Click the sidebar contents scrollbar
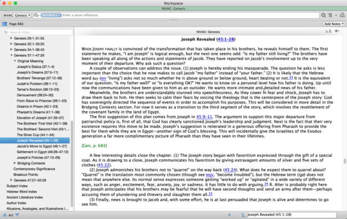 point(72,164)
